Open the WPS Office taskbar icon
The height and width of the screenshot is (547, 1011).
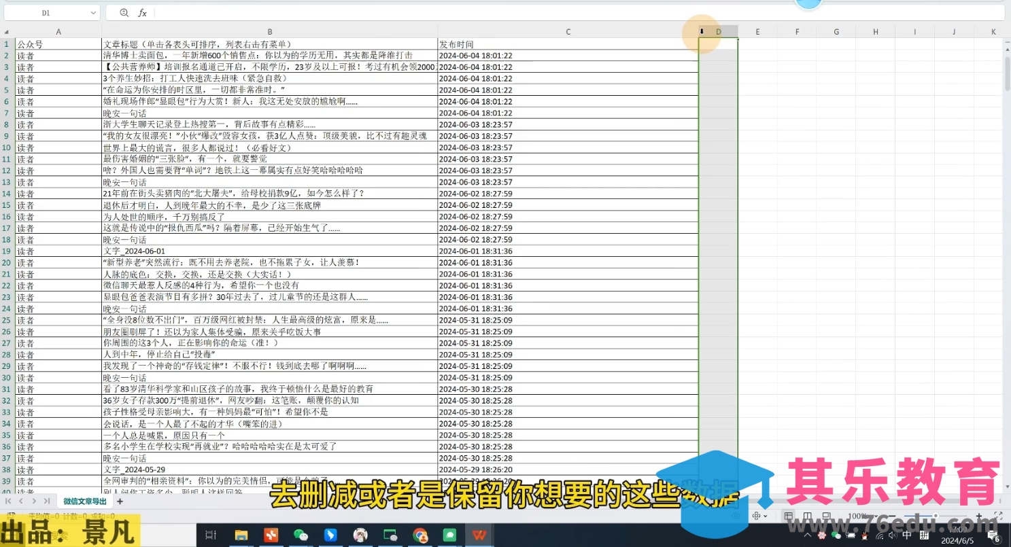click(479, 535)
